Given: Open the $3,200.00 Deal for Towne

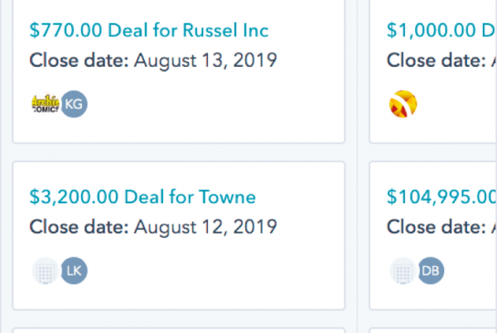Looking at the screenshot, I should tap(142, 197).
